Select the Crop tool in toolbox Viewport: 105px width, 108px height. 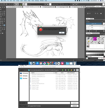[x=4, y=19]
